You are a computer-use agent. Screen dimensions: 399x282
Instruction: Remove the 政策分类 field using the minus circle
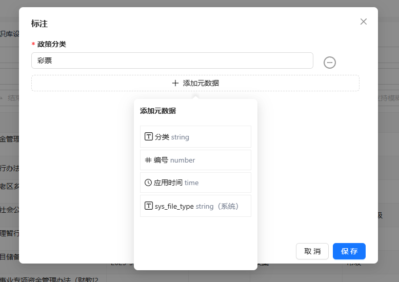330,63
